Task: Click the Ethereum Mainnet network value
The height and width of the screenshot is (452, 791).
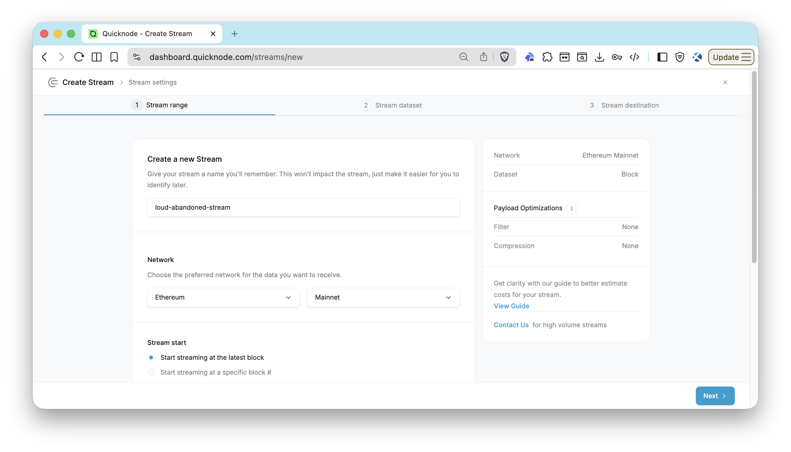Action: pos(610,156)
